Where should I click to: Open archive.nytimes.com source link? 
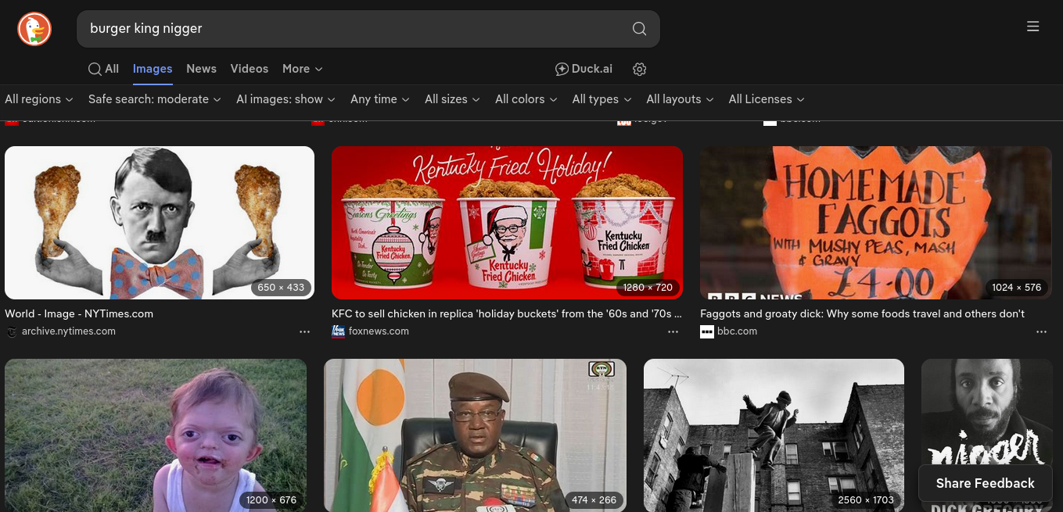69,331
